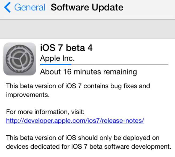Tap the word 'improvements.' in the description
Viewport: 175px width, 157px height.
(x=28, y=95)
